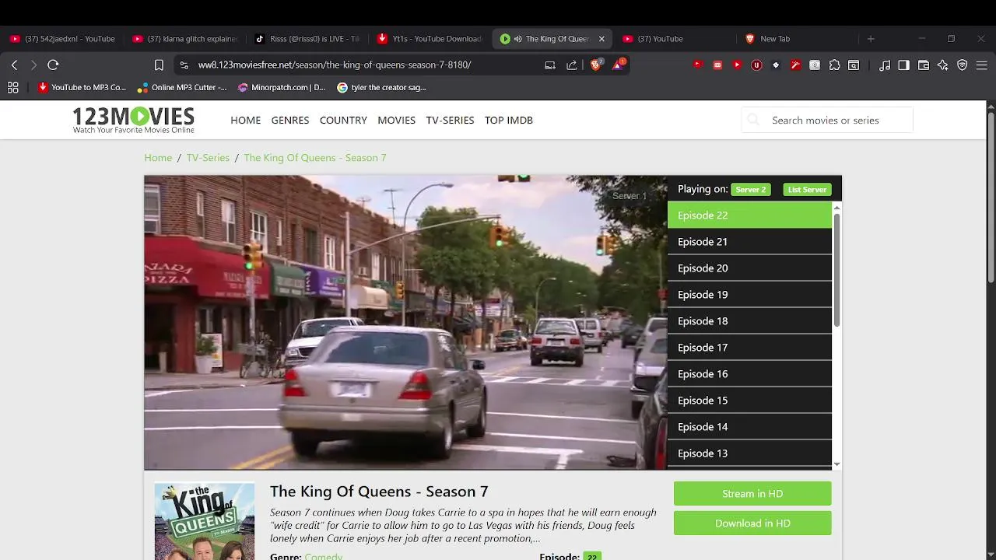Screen dimensions: 996x560
Task: Open the Leo AI sparkle icon
Action: pyautogui.click(x=943, y=65)
